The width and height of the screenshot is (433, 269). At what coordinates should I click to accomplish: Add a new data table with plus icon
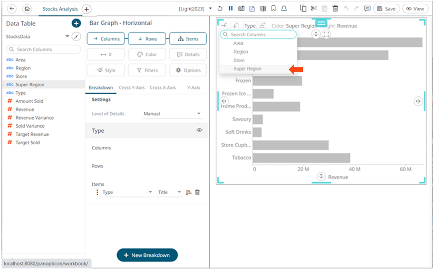[x=76, y=23]
